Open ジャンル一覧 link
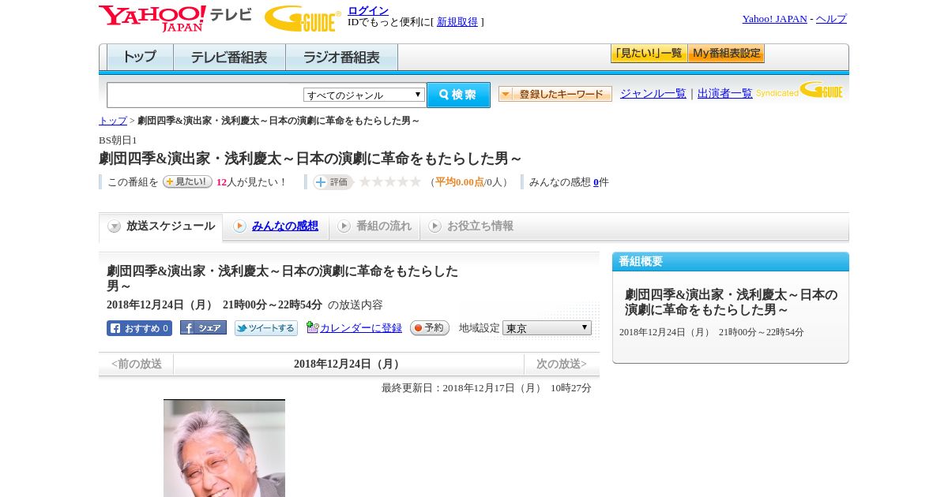Image resolution: width=948 pixels, height=497 pixels. (x=653, y=93)
